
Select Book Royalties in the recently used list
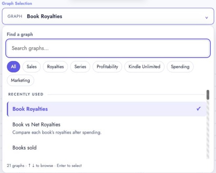click(x=106, y=109)
